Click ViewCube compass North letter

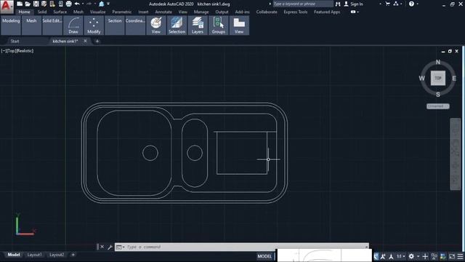click(438, 62)
